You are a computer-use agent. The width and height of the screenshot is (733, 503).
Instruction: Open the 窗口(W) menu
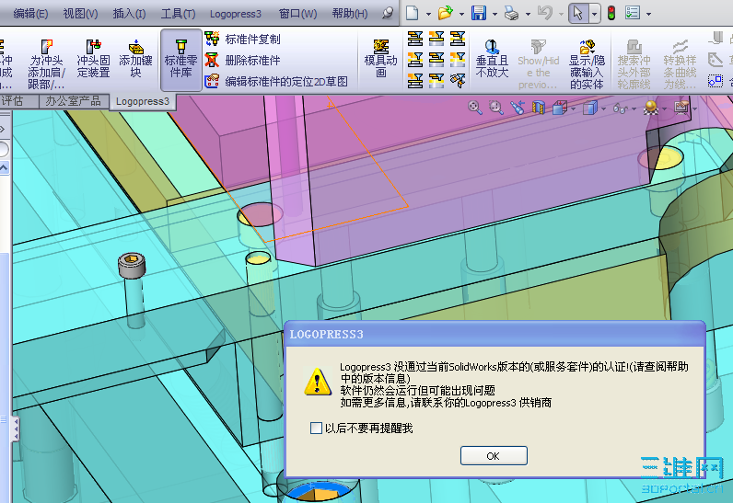click(297, 14)
